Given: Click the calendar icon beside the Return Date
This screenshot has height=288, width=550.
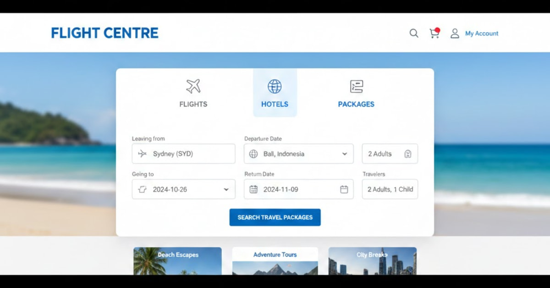Looking at the screenshot, I should (344, 189).
